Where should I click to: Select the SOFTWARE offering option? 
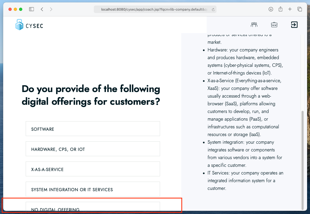coord(93,129)
